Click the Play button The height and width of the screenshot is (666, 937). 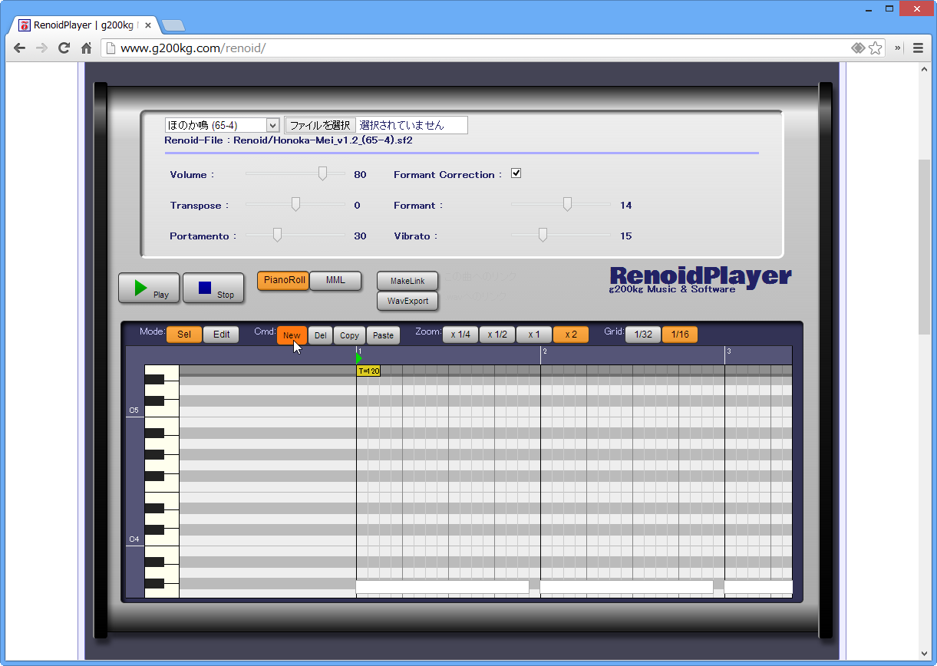pyautogui.click(x=149, y=288)
